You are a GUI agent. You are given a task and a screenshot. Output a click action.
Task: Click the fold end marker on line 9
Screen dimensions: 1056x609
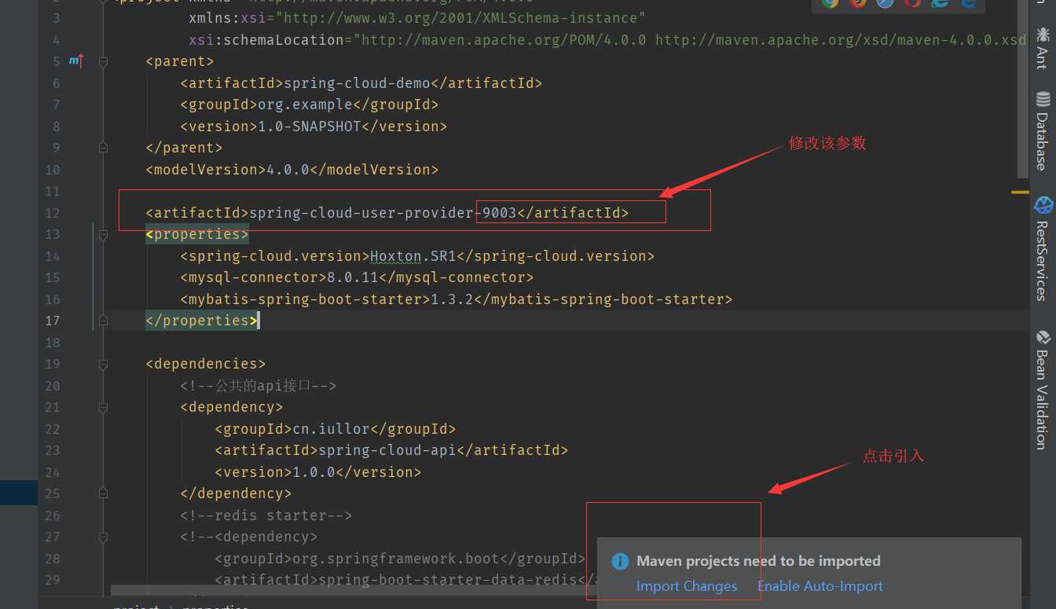click(x=103, y=147)
